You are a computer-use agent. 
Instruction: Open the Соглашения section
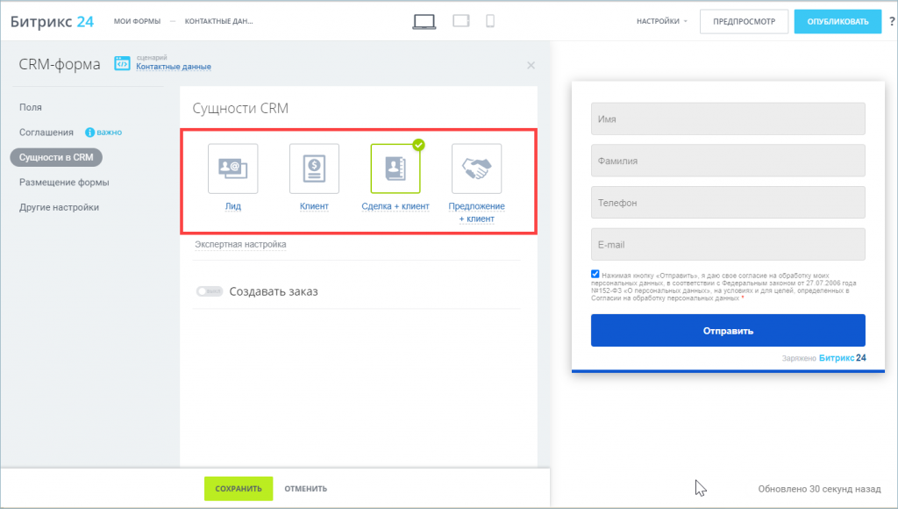46,133
